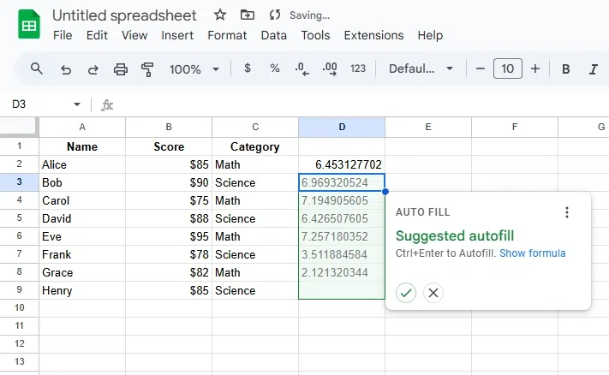Click the Show formula link

(x=532, y=253)
